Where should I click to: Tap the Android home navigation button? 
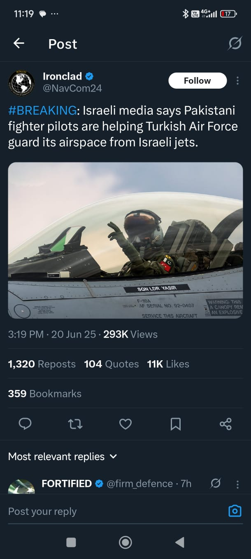(x=125, y=543)
